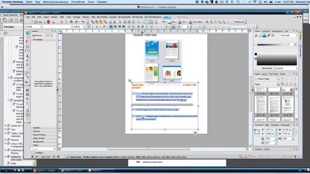The width and height of the screenshot is (310, 174).
Task: Switch to the Character tab
Action: [x=275, y=125]
